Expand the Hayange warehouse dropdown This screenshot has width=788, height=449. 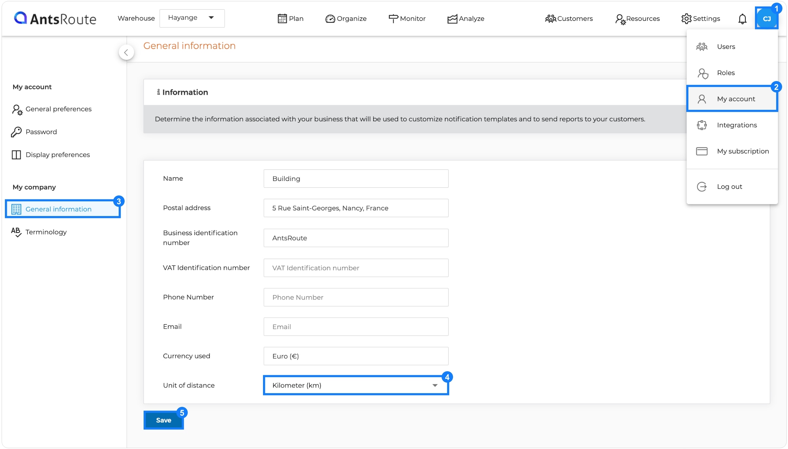(192, 18)
